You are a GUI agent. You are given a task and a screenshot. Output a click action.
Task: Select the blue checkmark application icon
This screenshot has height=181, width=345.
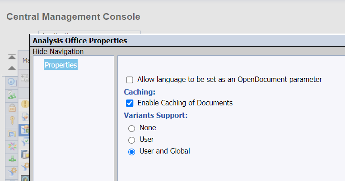click(x=26, y=142)
